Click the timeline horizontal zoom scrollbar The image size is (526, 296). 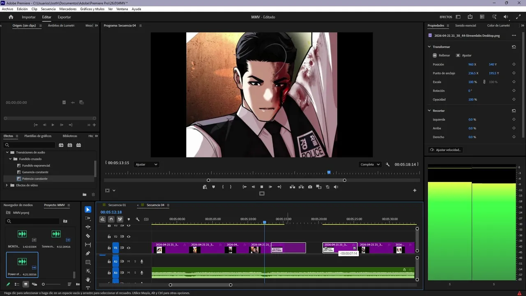pos(201,285)
